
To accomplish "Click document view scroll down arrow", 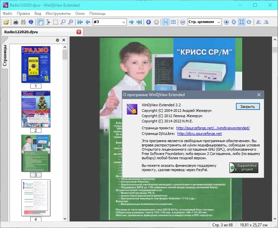I will click(275, 218).
